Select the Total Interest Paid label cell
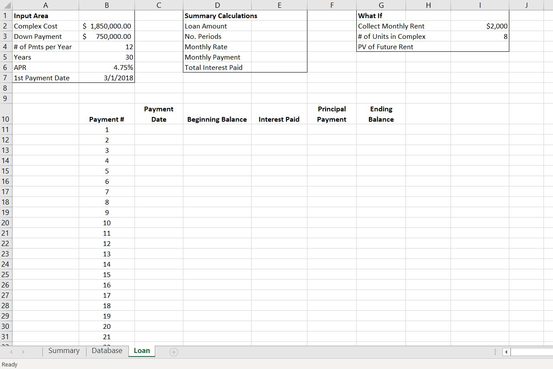This screenshot has width=553, height=369. (217, 67)
